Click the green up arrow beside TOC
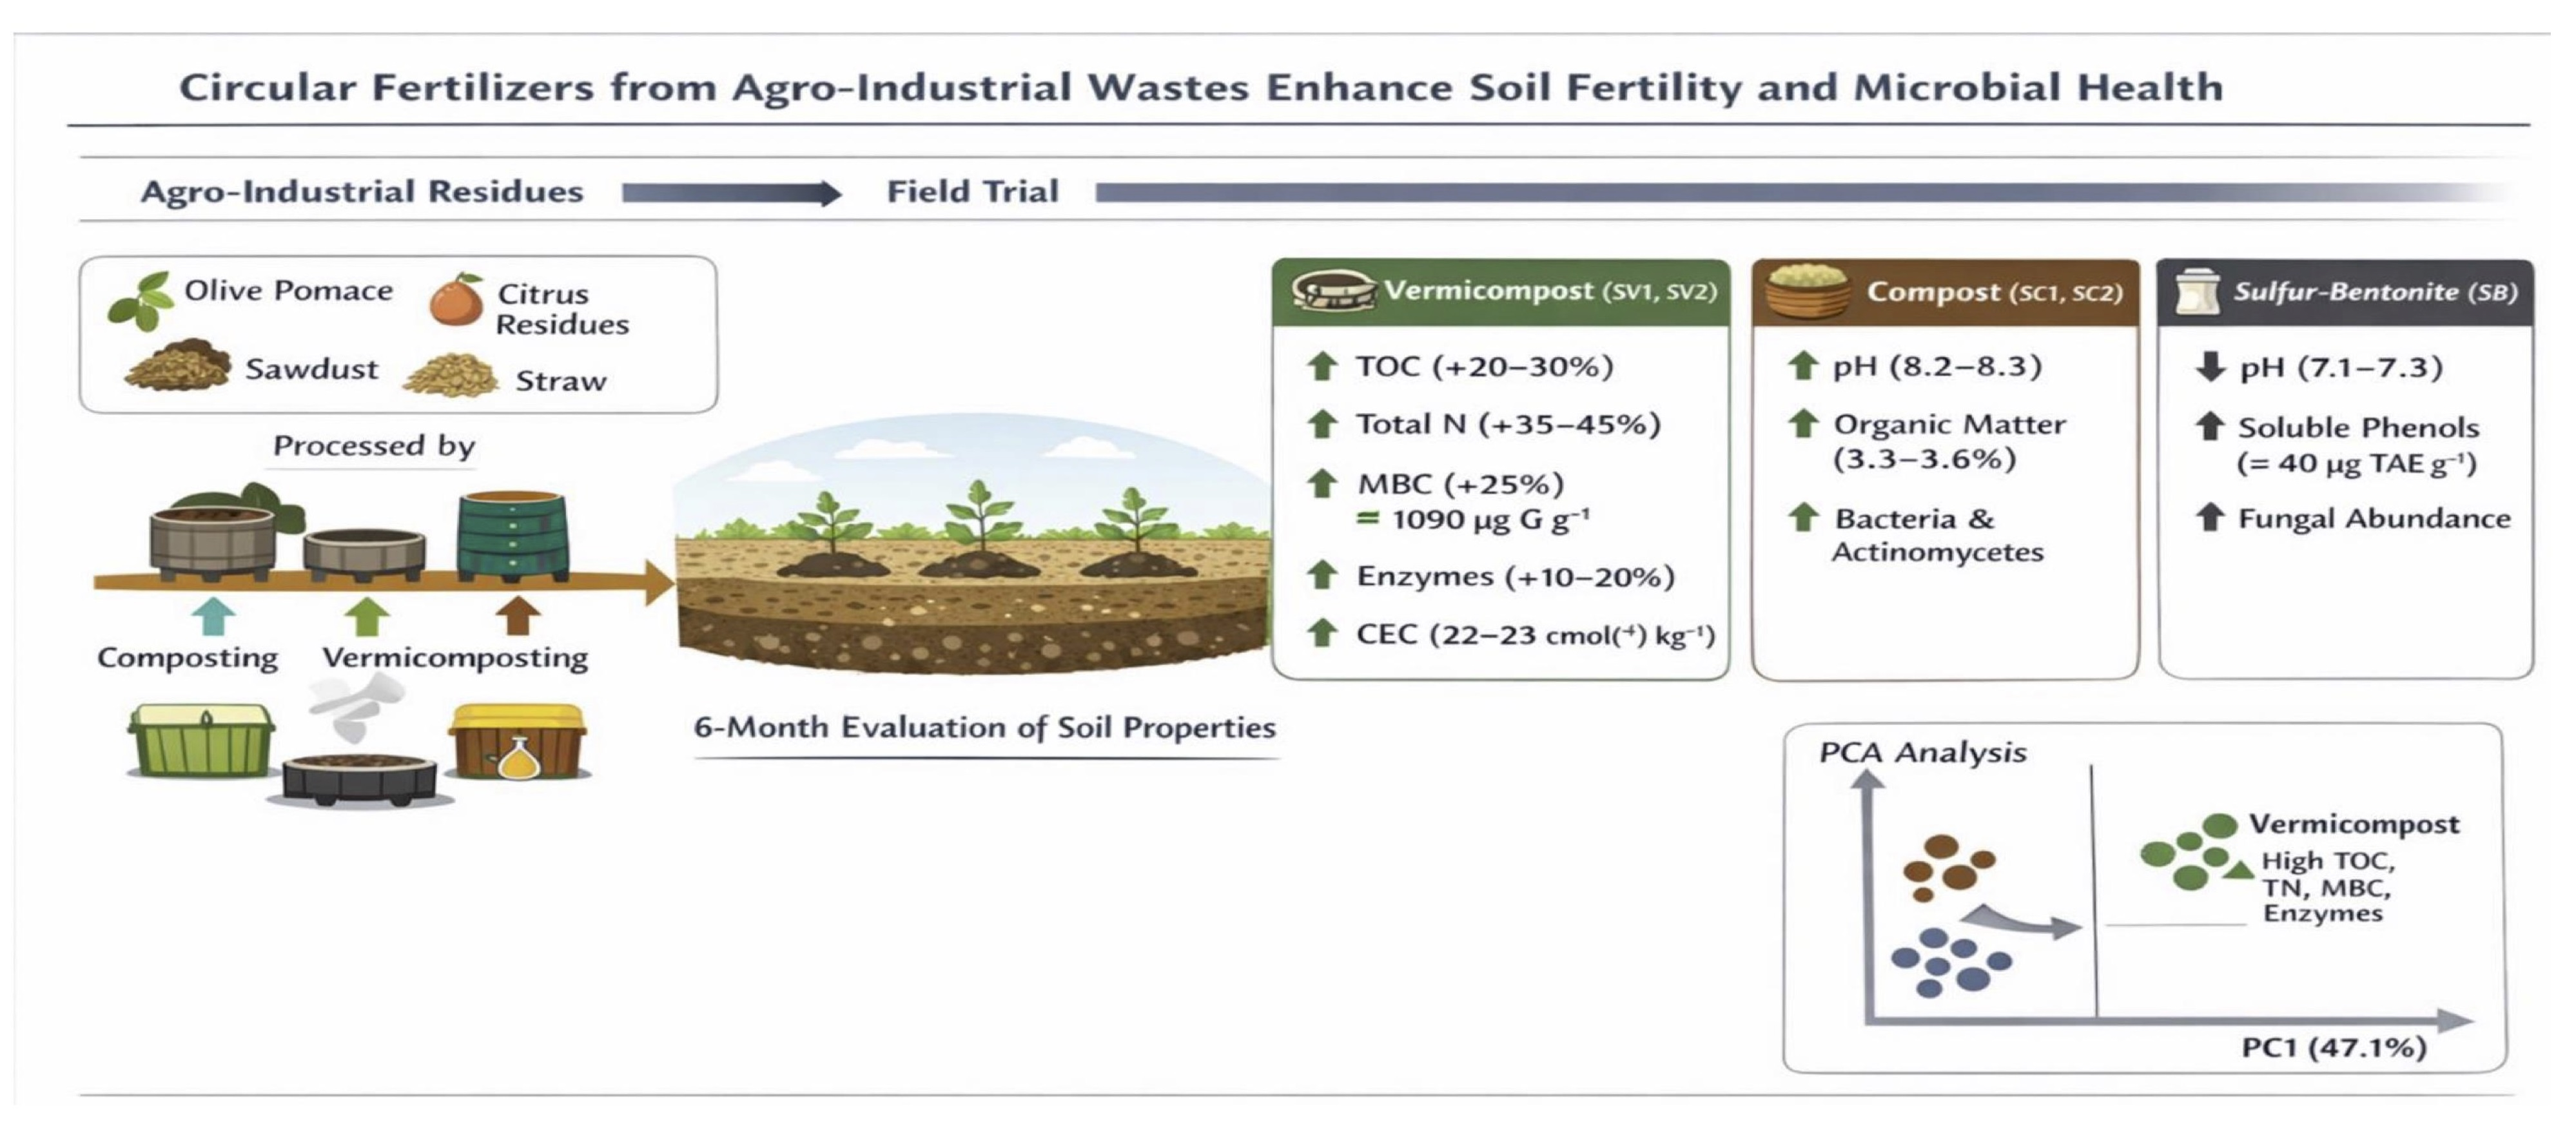Viewport: 2576px width, 1124px height. point(1322,366)
